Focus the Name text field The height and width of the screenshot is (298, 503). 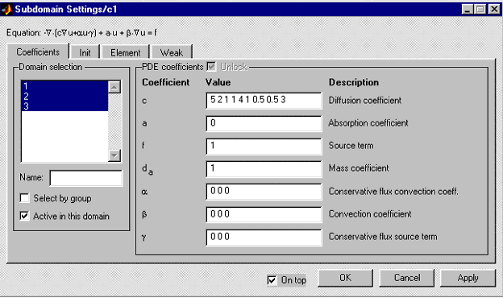point(86,178)
